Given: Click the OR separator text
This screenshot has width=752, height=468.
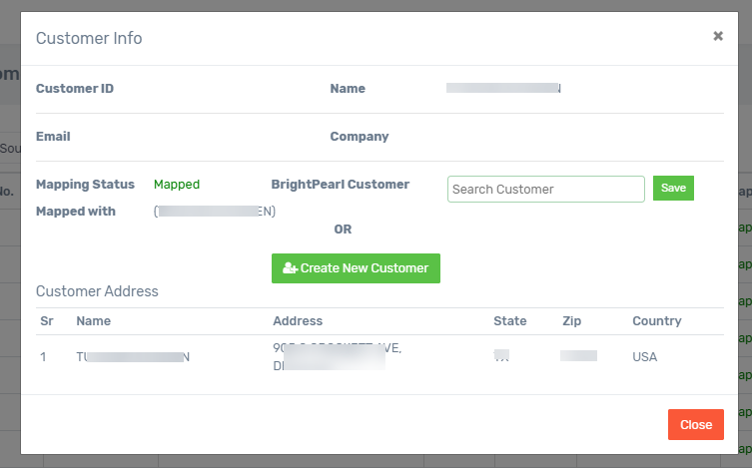Looking at the screenshot, I should (343, 230).
